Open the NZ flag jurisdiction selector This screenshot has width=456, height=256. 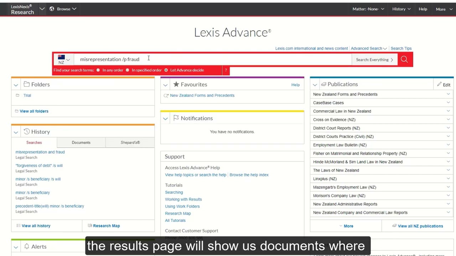pos(64,59)
